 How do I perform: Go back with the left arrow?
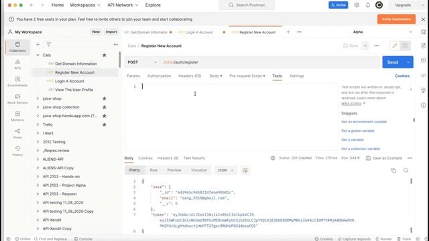point(32,5)
